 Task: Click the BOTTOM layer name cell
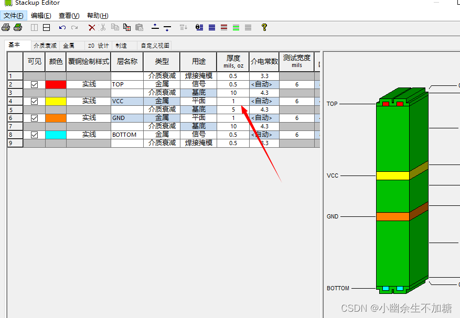click(x=127, y=135)
